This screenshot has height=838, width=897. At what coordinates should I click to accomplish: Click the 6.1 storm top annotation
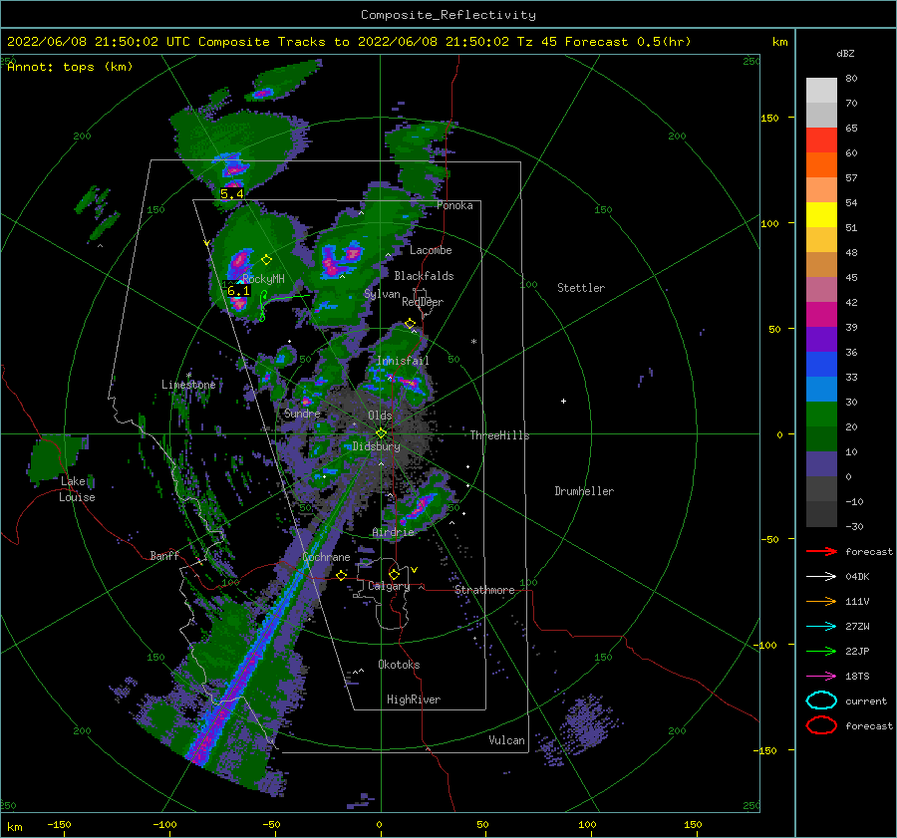pos(238,291)
